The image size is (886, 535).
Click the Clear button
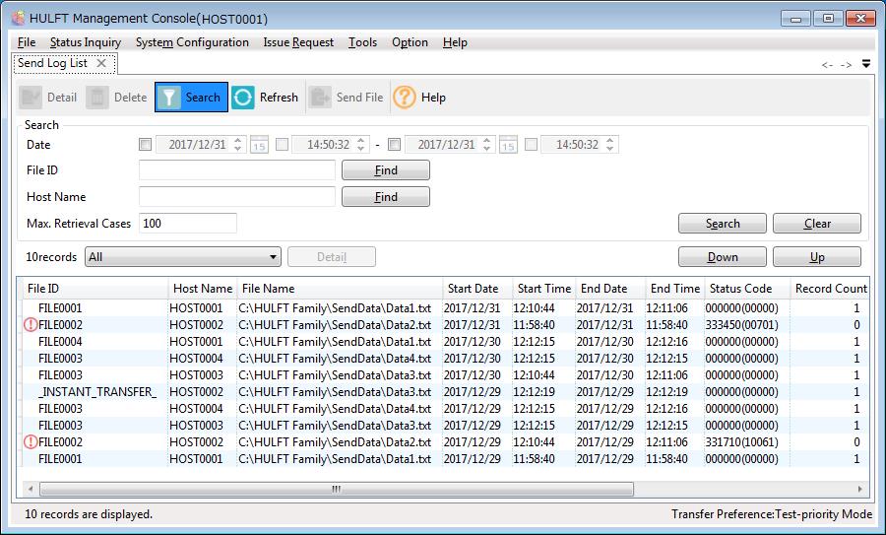[x=817, y=224]
